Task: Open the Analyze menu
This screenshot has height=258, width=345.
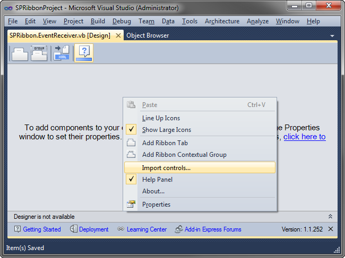Action: 257,21
